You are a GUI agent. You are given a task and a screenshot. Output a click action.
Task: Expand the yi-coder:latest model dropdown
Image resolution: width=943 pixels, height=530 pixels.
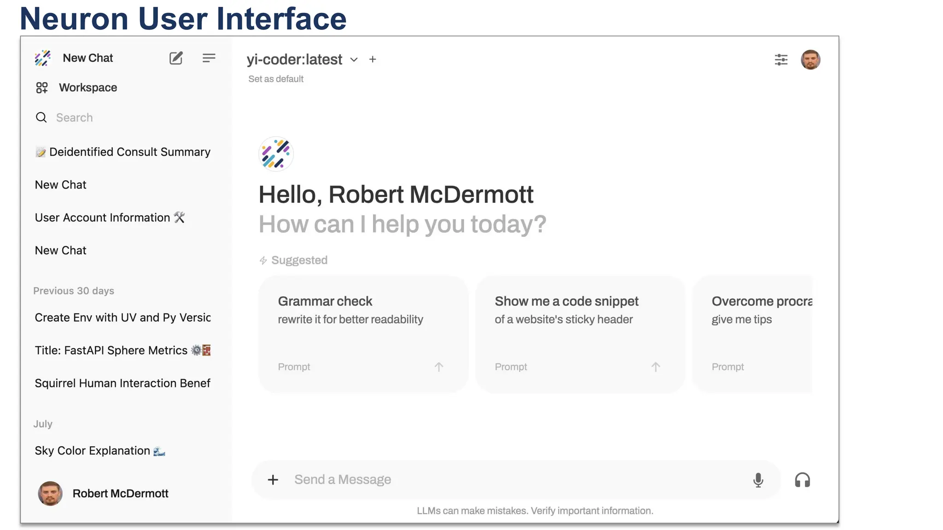(354, 60)
